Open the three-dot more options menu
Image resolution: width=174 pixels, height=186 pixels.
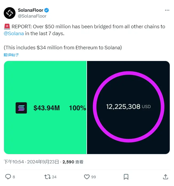(x=167, y=10)
